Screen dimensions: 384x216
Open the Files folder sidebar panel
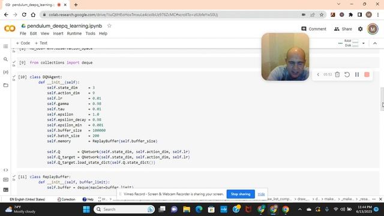[x=5, y=85]
